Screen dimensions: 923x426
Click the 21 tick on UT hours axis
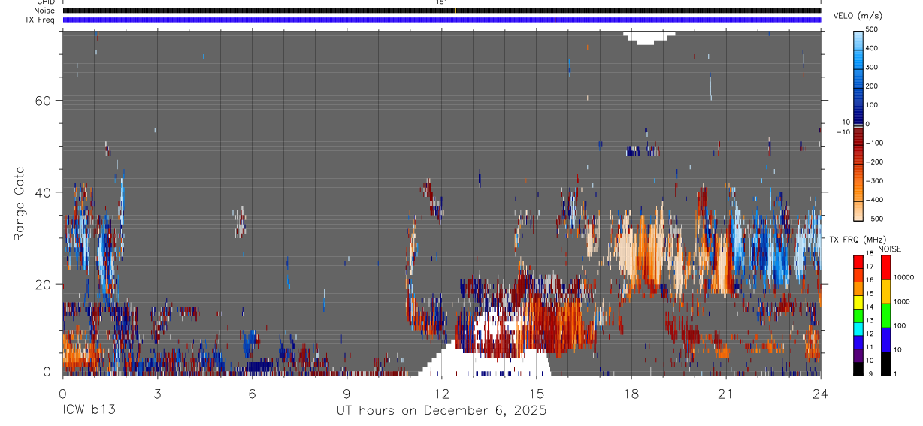pyautogui.click(x=725, y=394)
